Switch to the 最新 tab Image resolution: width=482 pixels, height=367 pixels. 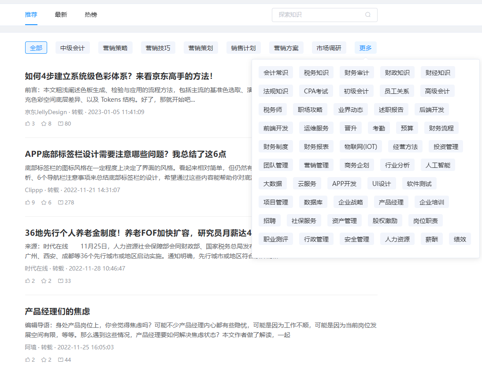click(x=61, y=15)
